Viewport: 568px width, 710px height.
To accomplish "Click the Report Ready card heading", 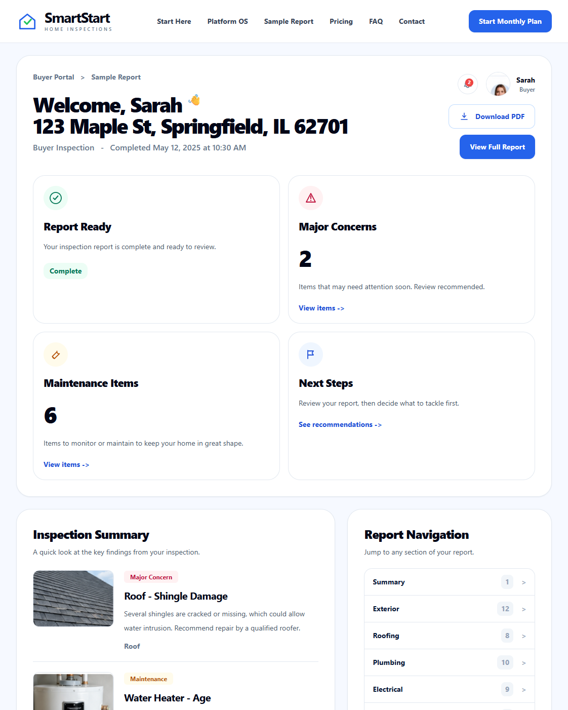I will click(77, 227).
